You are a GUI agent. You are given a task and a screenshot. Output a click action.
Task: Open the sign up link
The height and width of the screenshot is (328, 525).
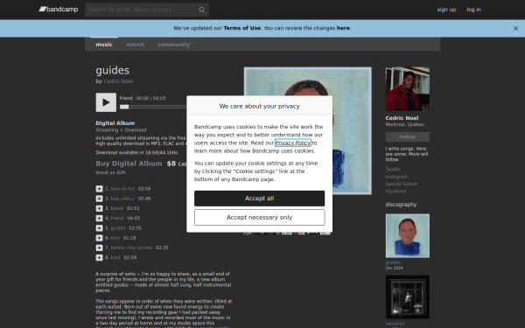[x=446, y=10]
